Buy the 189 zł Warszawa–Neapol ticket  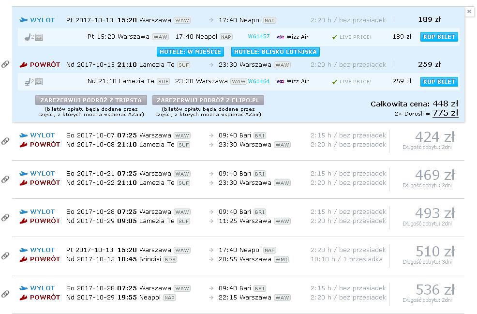tap(439, 37)
